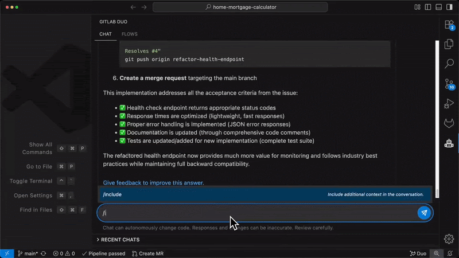This screenshot has width=459, height=258.
Task: Open the GitLab Duo robot icon
Action: [449, 143]
